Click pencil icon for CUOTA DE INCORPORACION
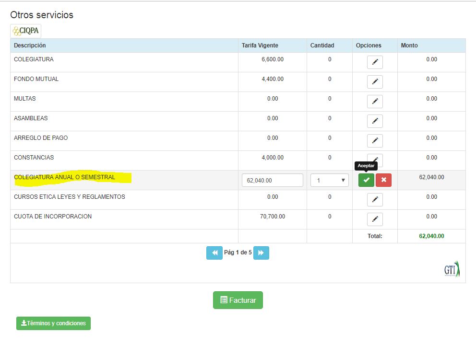The height and width of the screenshot is (343, 476). click(x=375, y=219)
